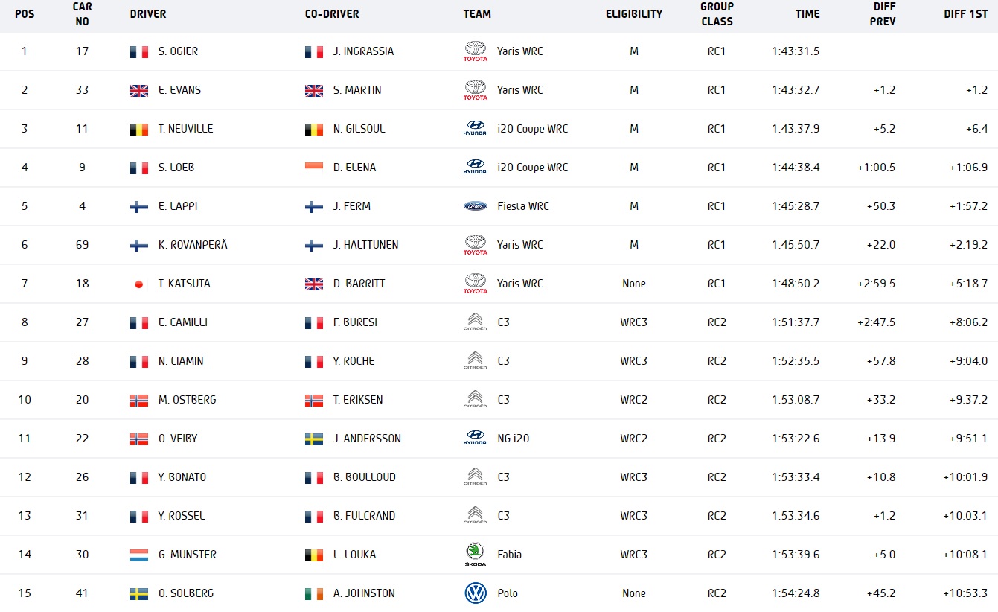Click the Toyota logo in Ogier's row

point(475,51)
